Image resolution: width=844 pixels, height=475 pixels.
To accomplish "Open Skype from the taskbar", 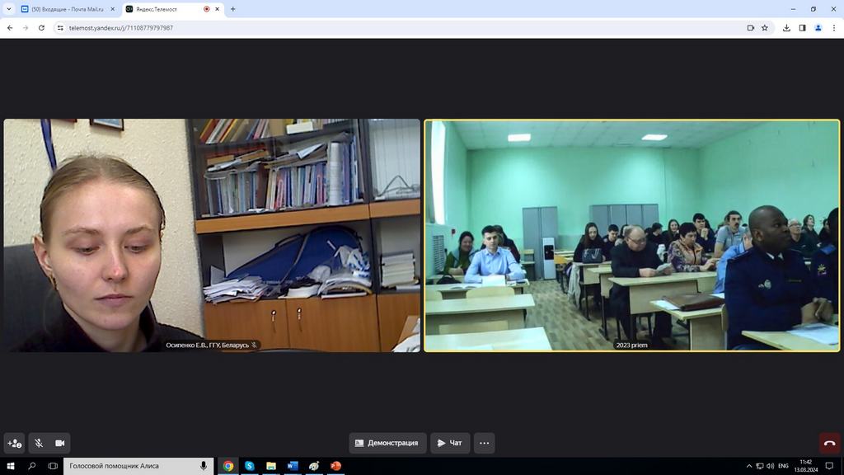I will (x=250, y=466).
